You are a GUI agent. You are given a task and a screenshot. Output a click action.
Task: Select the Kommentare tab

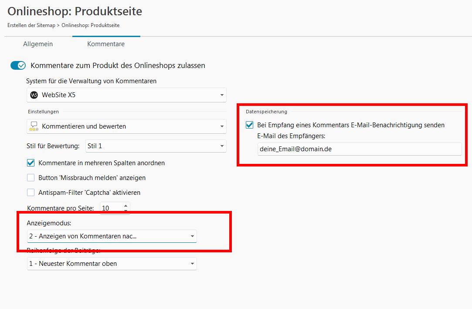click(106, 44)
